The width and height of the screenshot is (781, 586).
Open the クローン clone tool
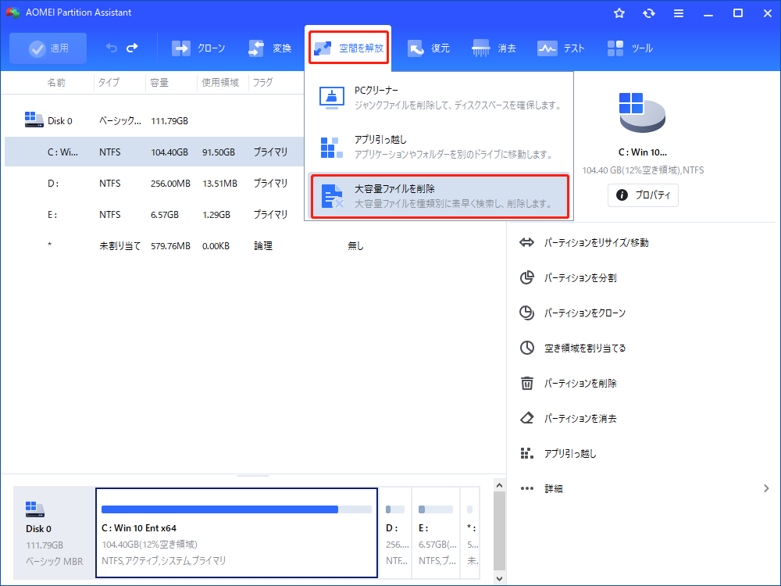click(x=198, y=48)
